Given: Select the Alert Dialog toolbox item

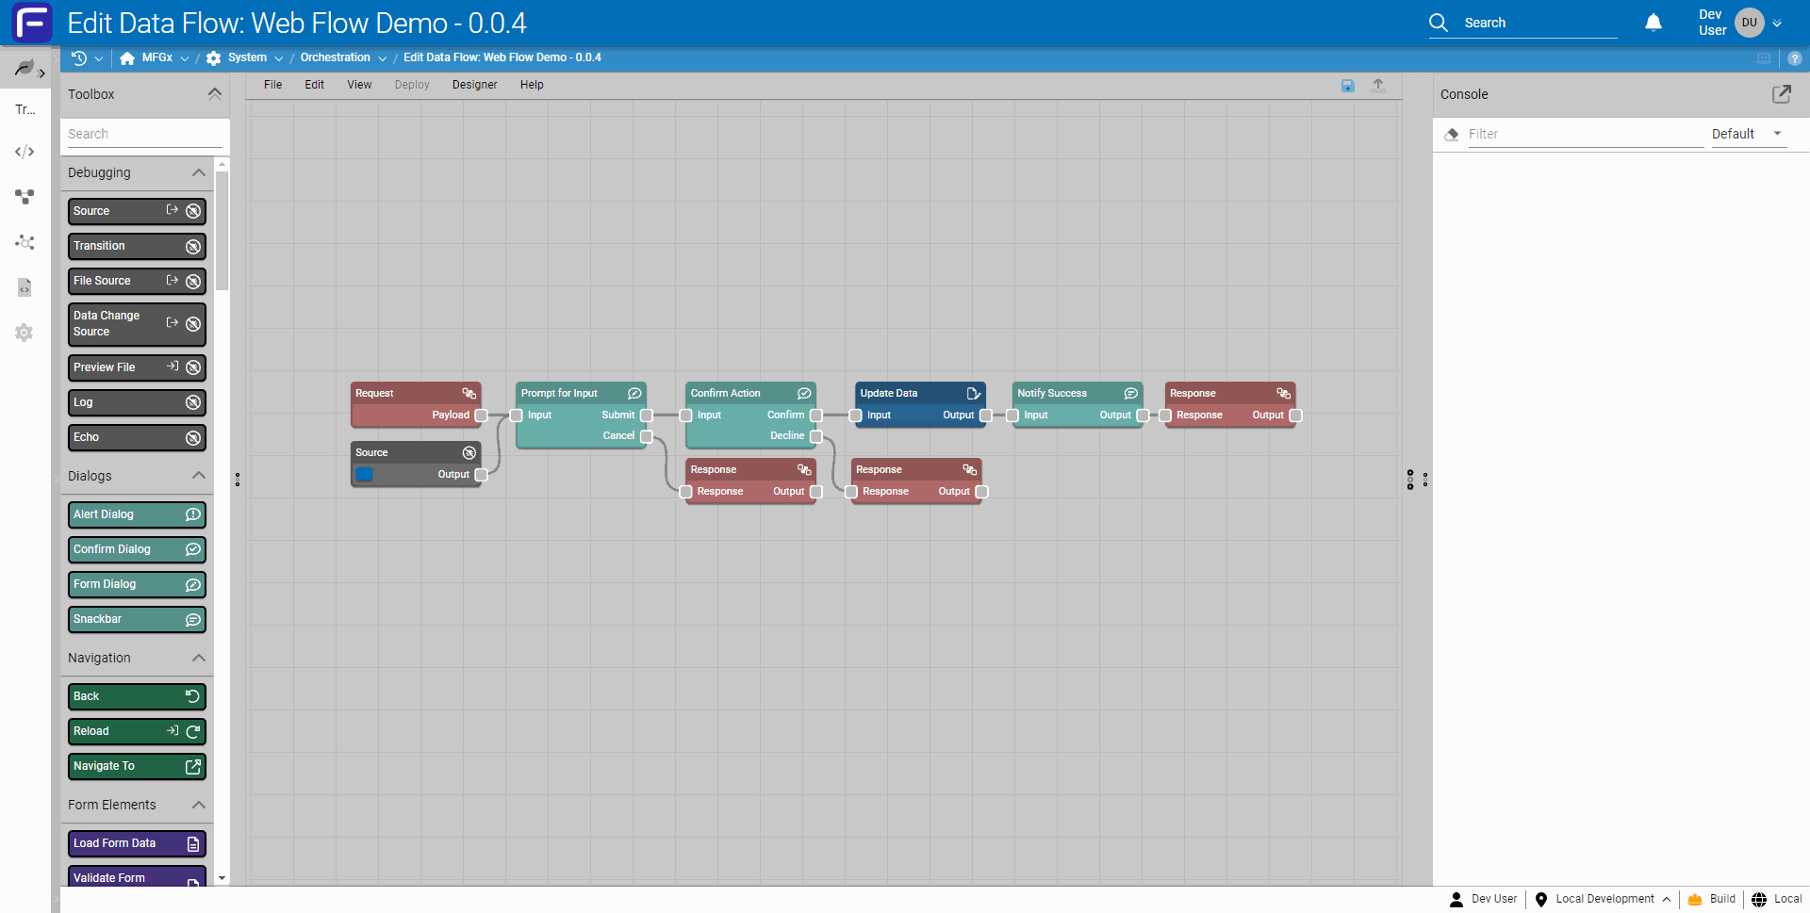Looking at the screenshot, I should click(137, 514).
